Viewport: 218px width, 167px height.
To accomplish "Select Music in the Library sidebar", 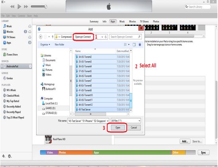I will (x=9, y=26).
